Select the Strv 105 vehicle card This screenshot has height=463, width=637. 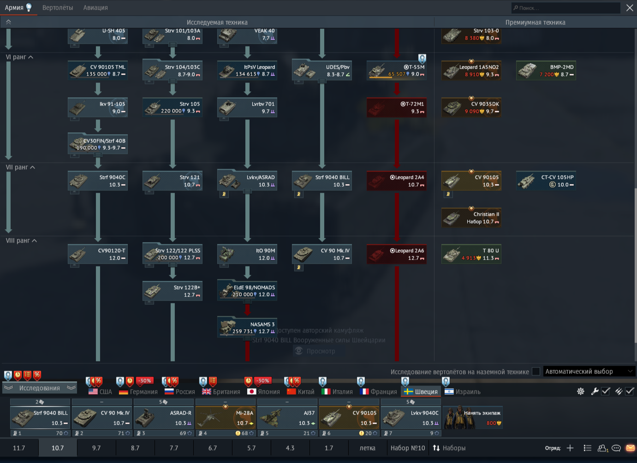173,107
